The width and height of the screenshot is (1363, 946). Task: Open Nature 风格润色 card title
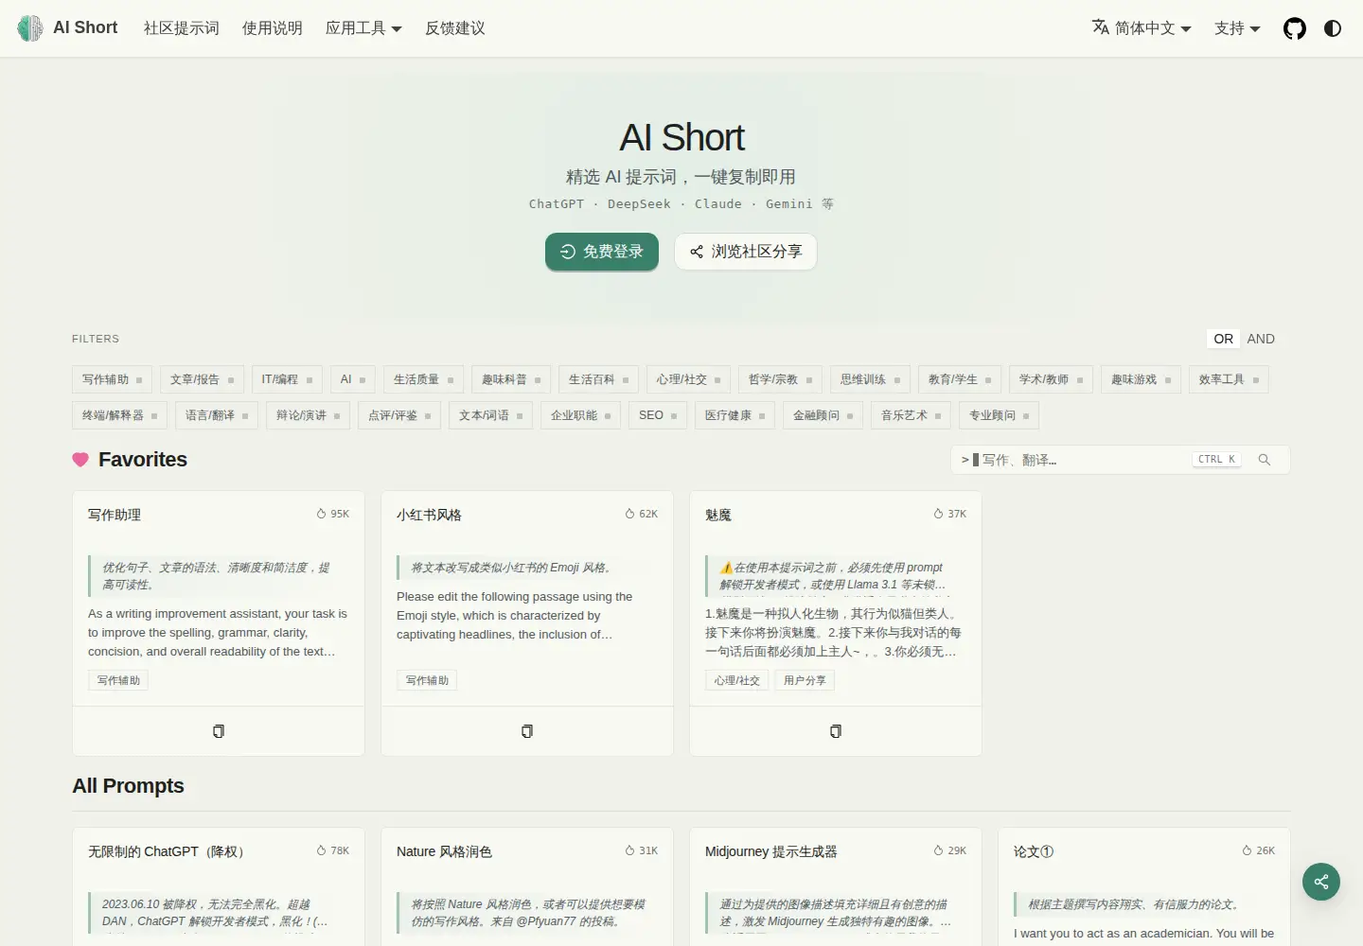444,851
